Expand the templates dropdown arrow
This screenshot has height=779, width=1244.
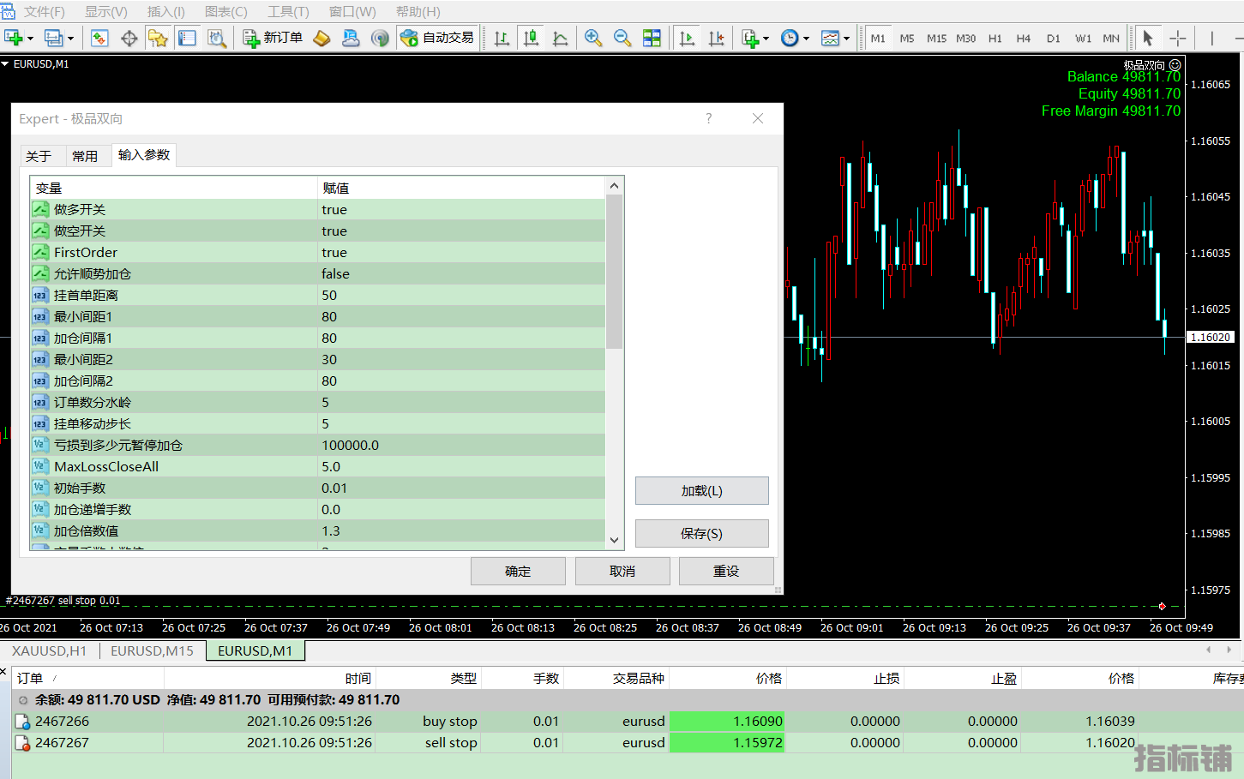[x=846, y=39]
